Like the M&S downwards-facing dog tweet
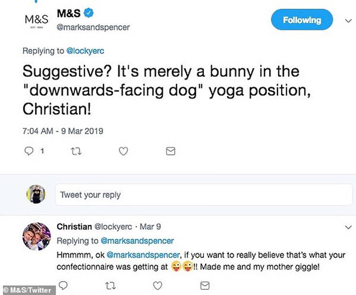 pos(124,151)
